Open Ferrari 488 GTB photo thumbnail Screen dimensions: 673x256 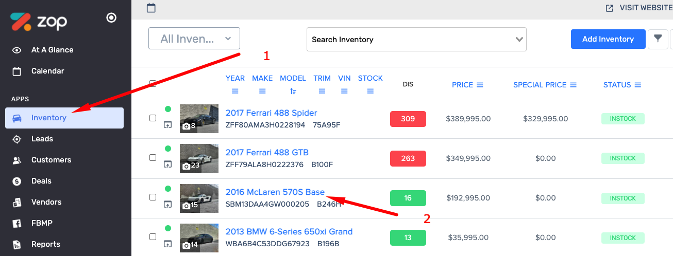[199, 158]
